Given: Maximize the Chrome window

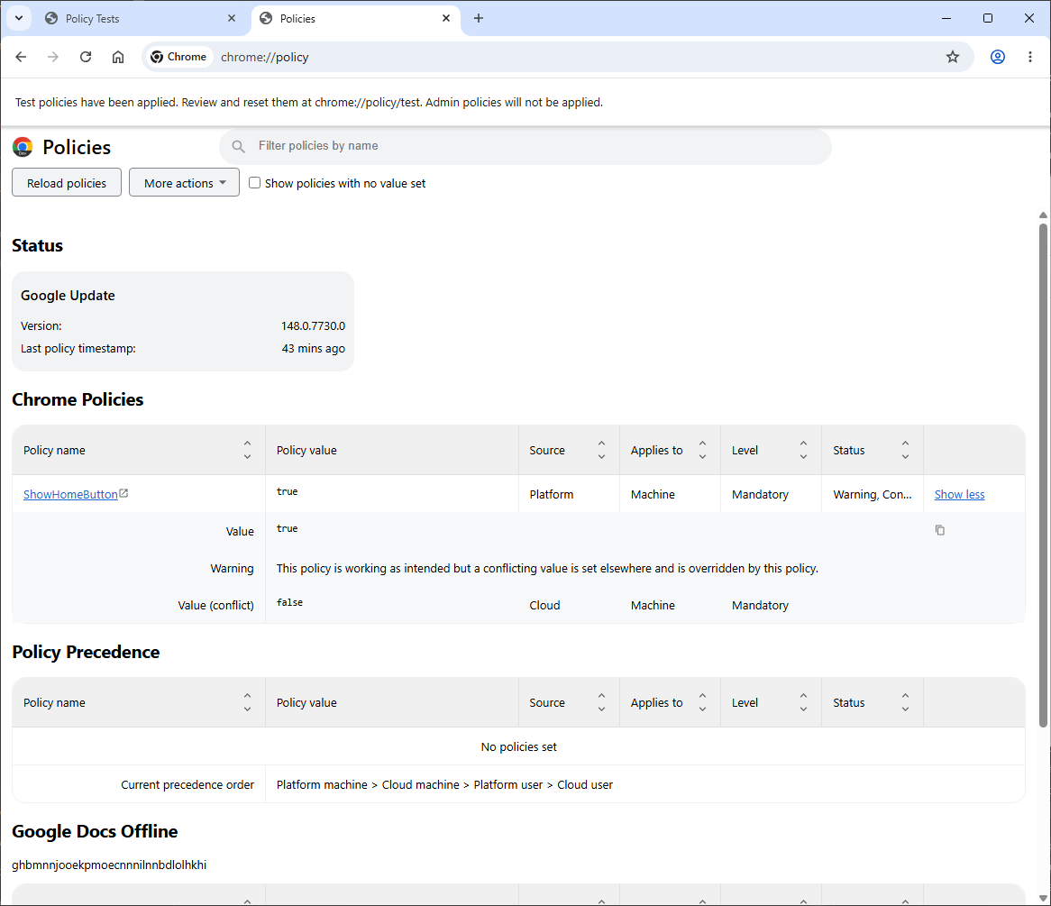Looking at the screenshot, I should tap(988, 18).
